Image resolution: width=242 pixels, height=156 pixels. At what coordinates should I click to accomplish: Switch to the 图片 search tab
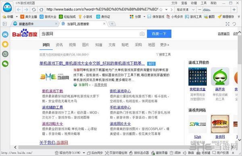tap(86, 45)
